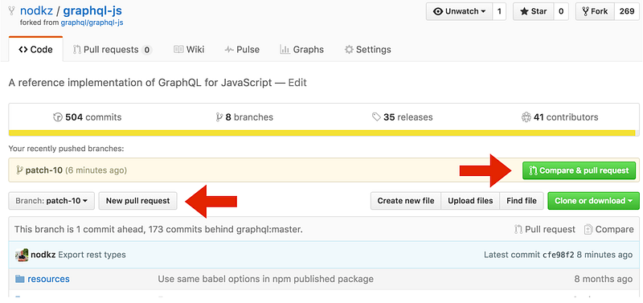The height and width of the screenshot is (303, 643).
Task: Open the nodkz user profile link
Action: tap(36, 10)
